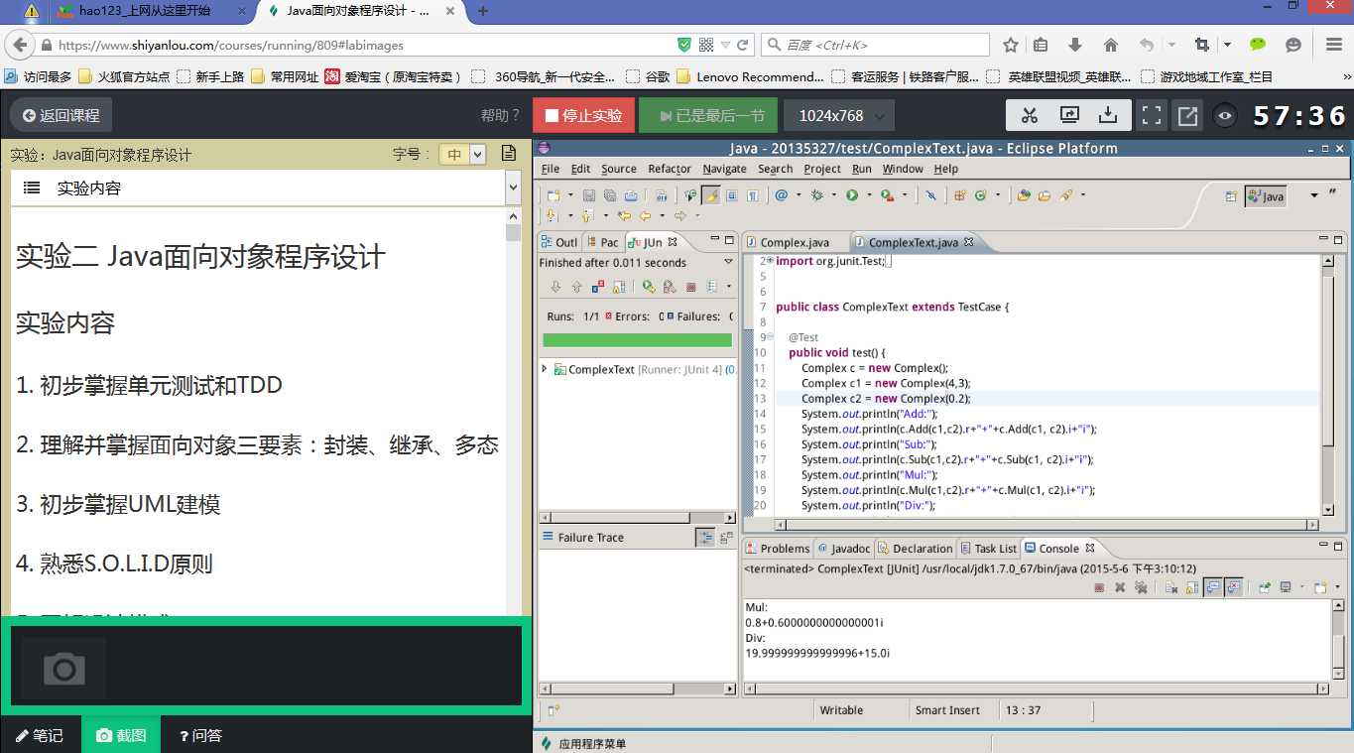The height and width of the screenshot is (753, 1354).
Task: Expand the ComplexText JUnit tree node
Action: coord(545,369)
